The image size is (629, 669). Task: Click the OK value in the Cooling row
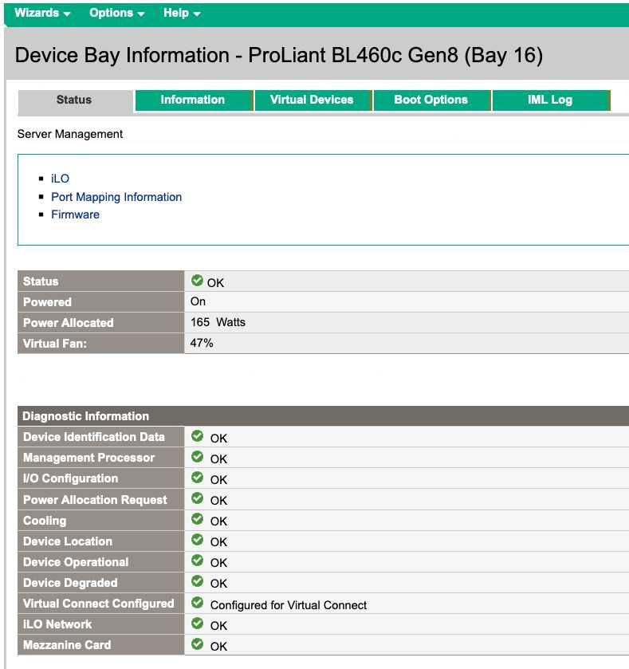(218, 521)
